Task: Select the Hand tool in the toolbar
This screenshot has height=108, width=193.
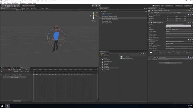Action: click(2, 6)
